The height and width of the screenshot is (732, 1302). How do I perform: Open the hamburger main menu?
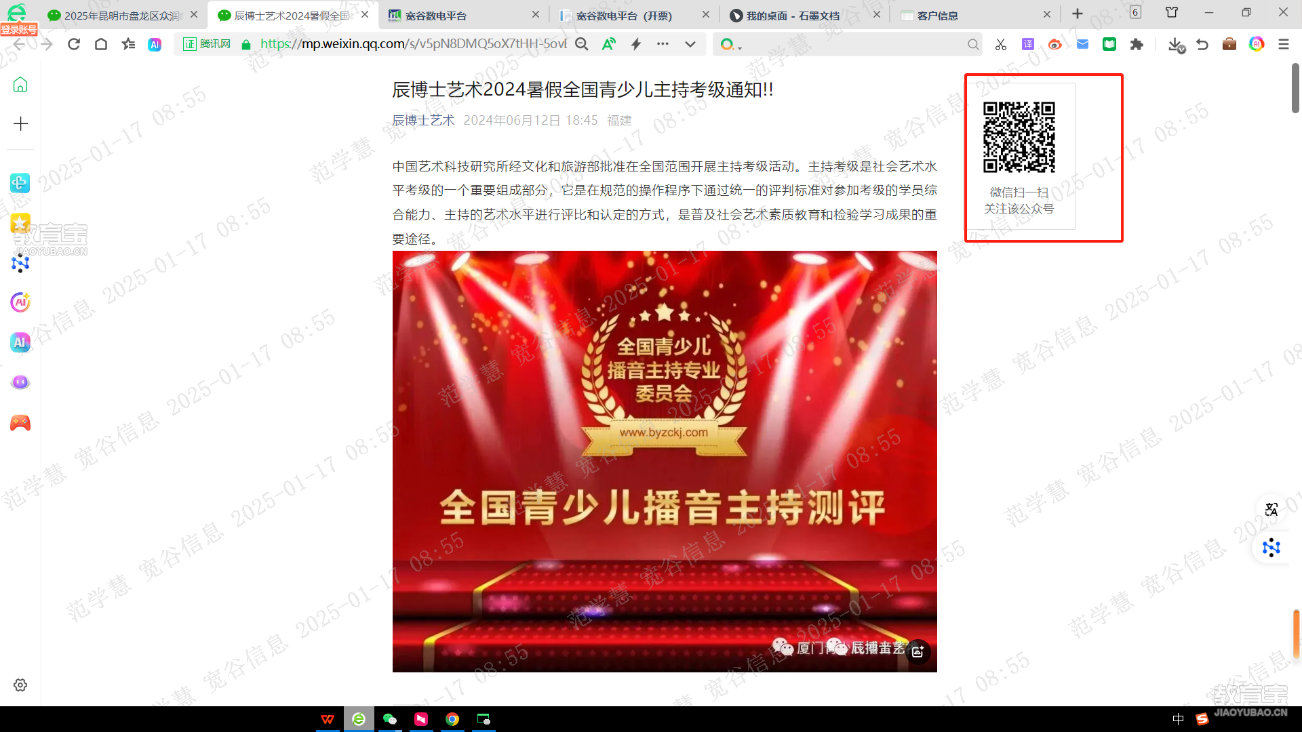(1283, 44)
